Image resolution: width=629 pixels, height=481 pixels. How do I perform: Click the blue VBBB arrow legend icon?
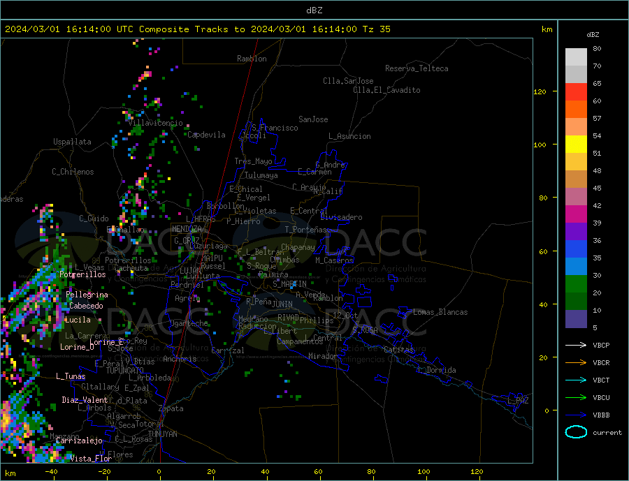point(576,415)
